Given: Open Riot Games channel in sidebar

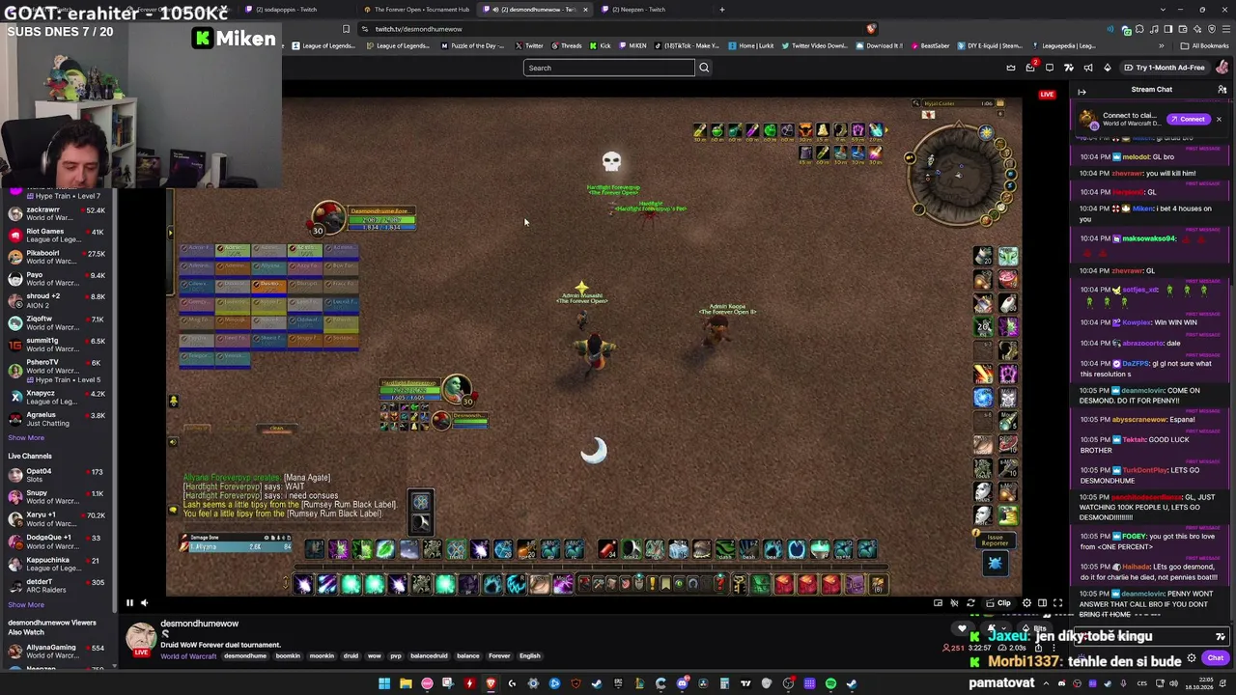Looking at the screenshot, I should 57,236.
